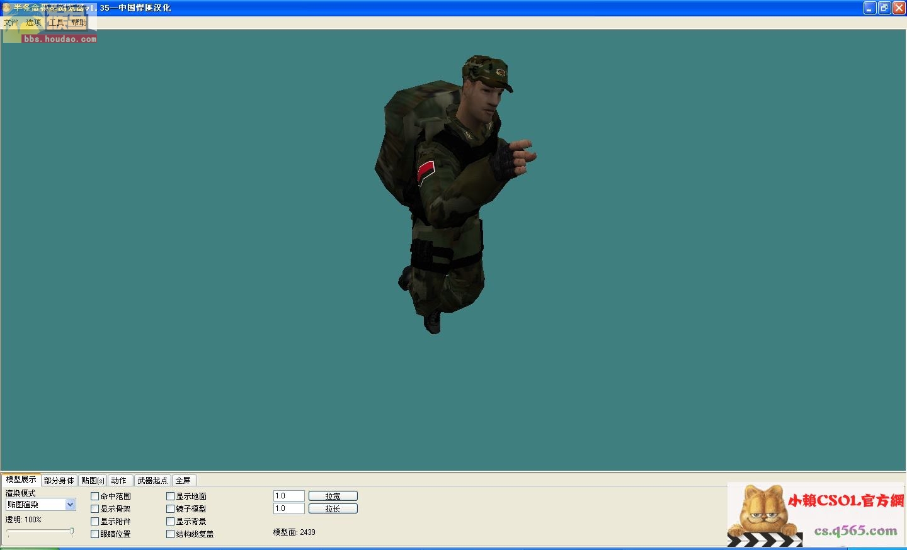
Task: Expand the 渲染模式 render mode dropdown
Action: click(70, 505)
